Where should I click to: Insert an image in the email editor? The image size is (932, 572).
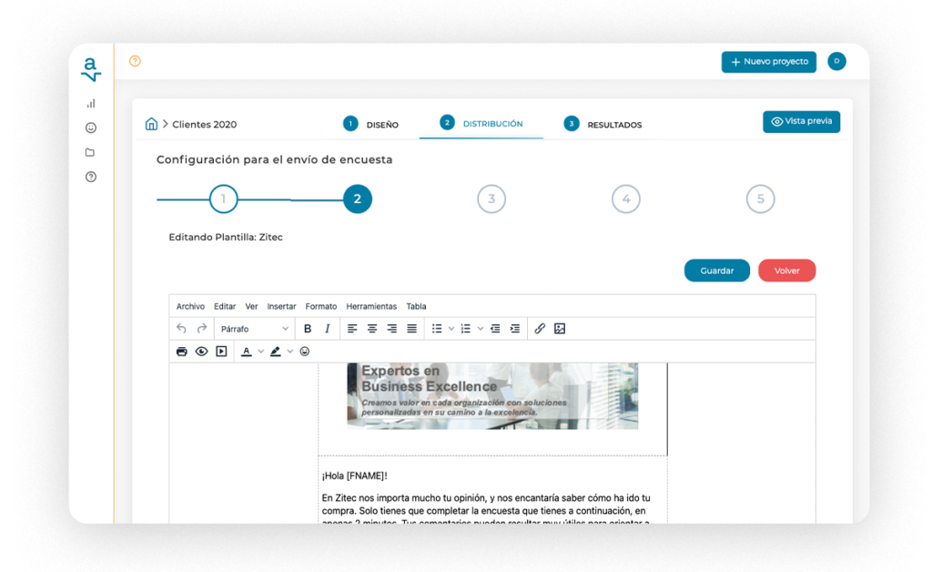click(559, 328)
